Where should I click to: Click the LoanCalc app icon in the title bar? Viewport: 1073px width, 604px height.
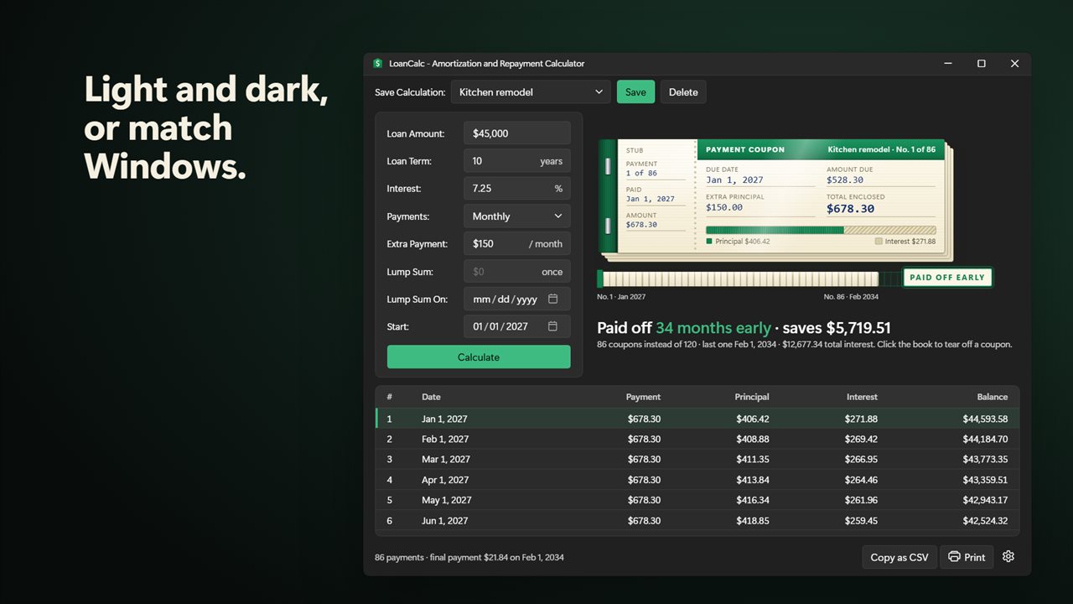click(378, 64)
